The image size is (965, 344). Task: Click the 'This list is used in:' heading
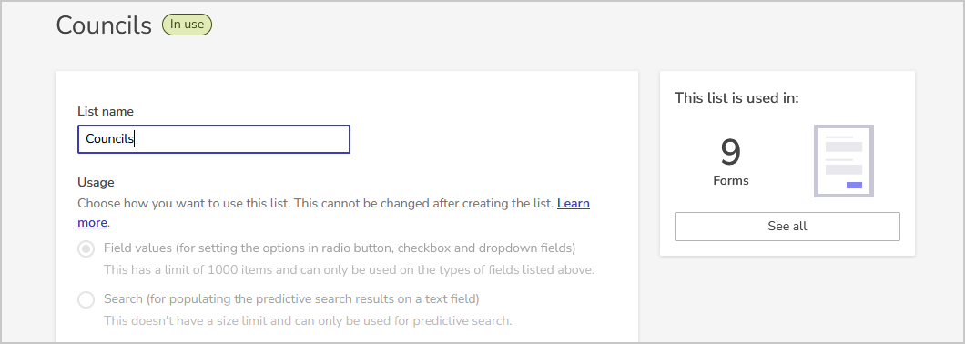[736, 98]
